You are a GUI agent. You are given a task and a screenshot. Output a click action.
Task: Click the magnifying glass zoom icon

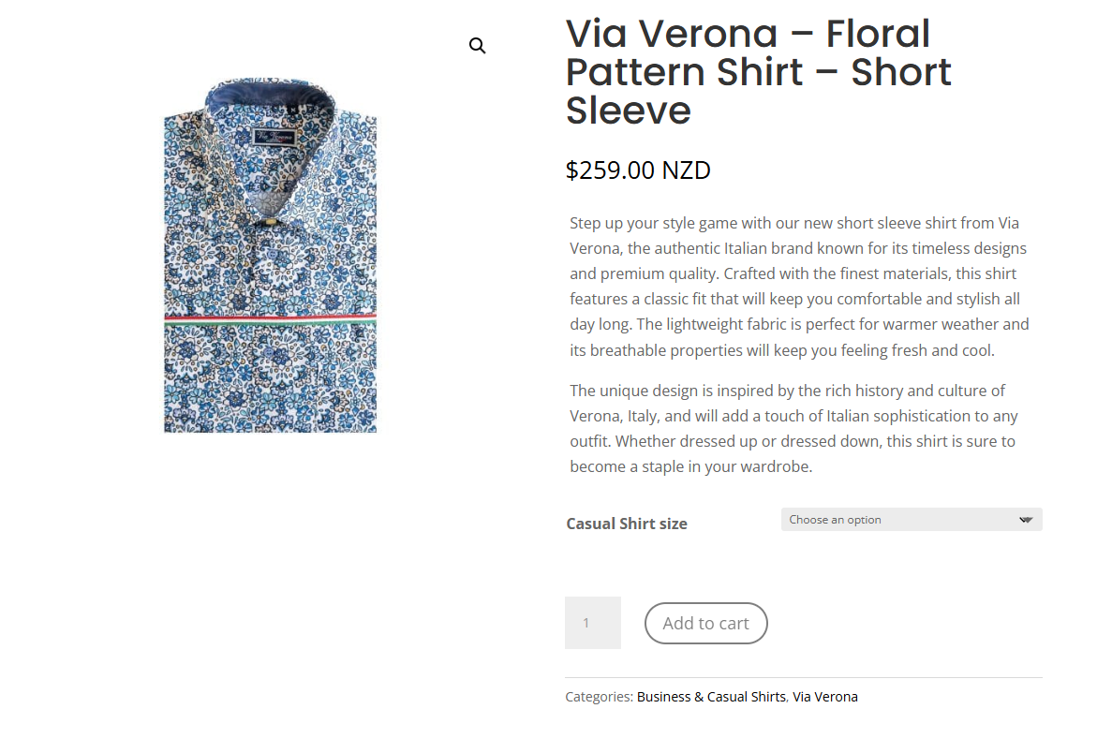point(478,46)
